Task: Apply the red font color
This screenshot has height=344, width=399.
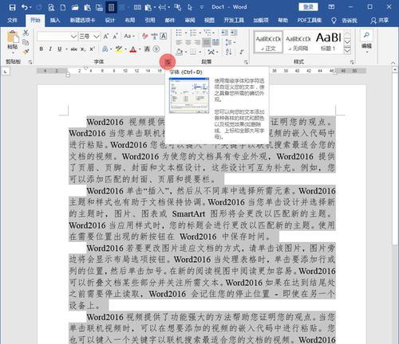Action: (x=133, y=49)
